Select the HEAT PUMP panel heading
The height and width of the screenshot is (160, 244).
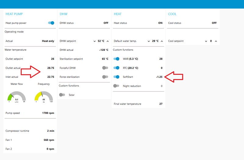[x=14, y=14]
